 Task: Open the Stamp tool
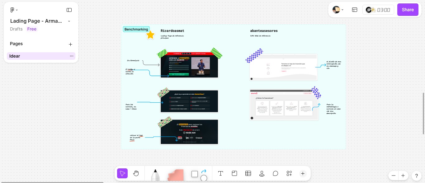click(262, 173)
